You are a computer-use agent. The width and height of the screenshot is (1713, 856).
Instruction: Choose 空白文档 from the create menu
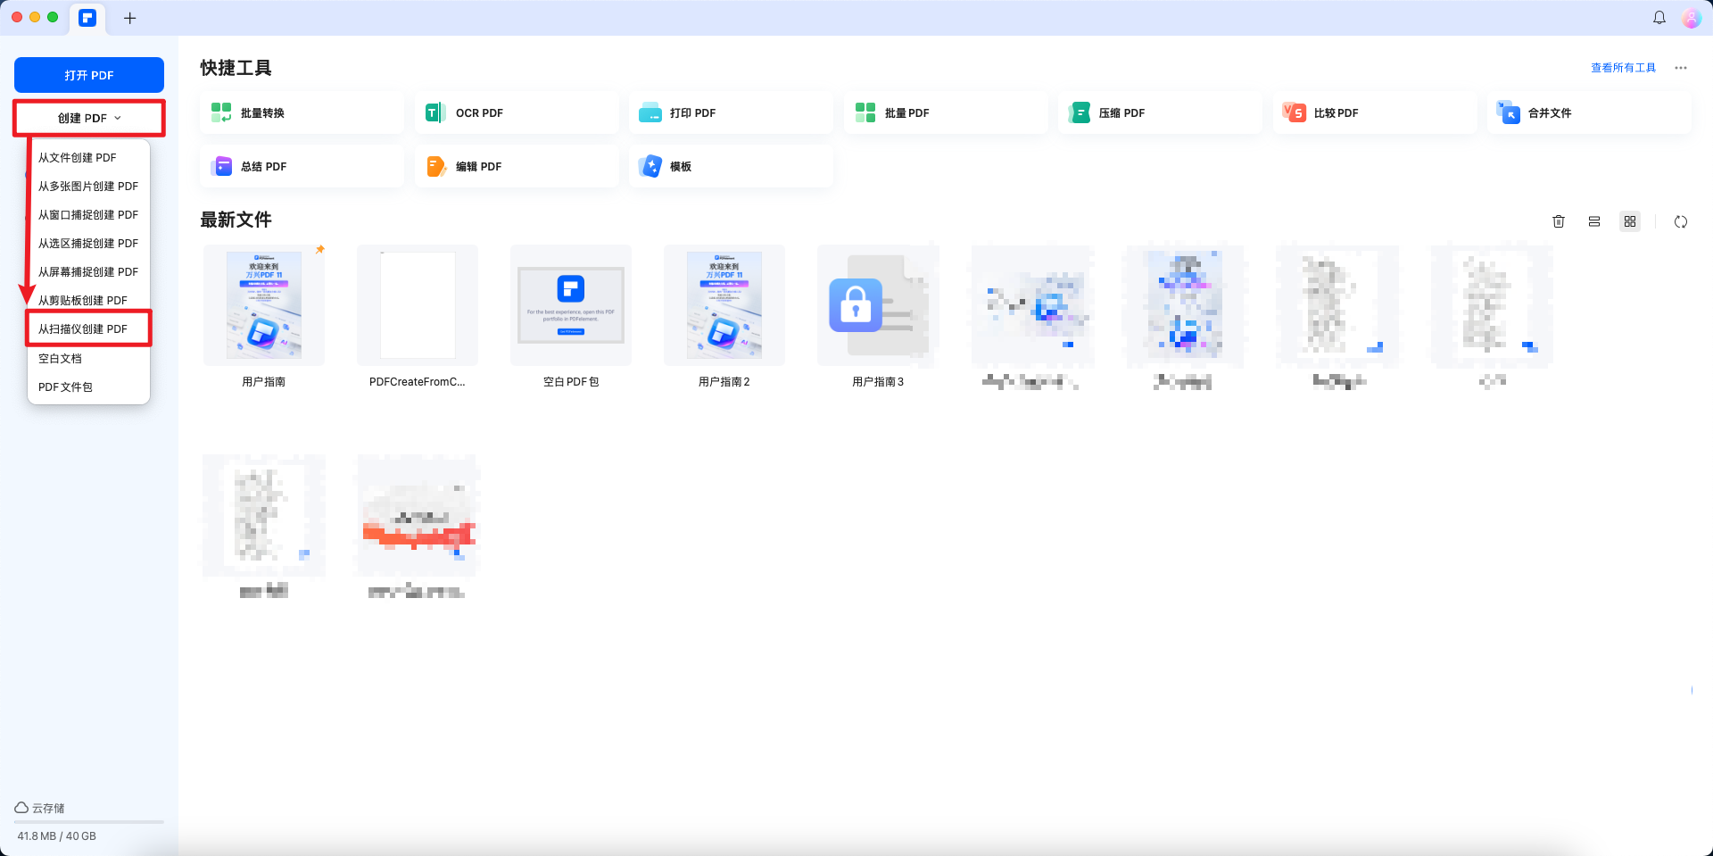(61, 359)
